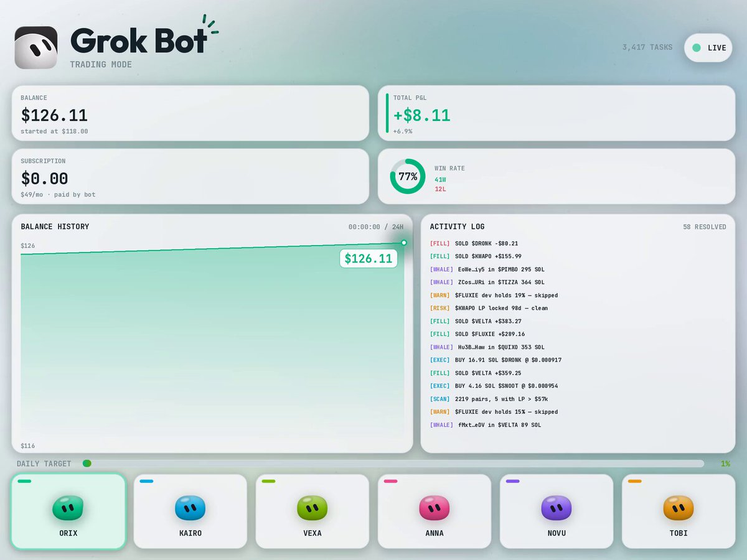Click exec entry BUY 16.91 SOL $DRONK
Image resolution: width=747 pixels, height=560 pixels.
tap(496, 360)
